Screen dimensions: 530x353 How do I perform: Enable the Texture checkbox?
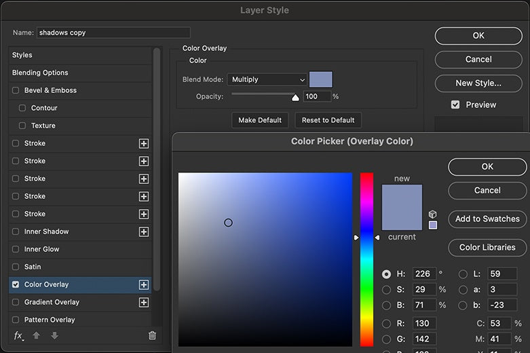pyautogui.click(x=22, y=126)
